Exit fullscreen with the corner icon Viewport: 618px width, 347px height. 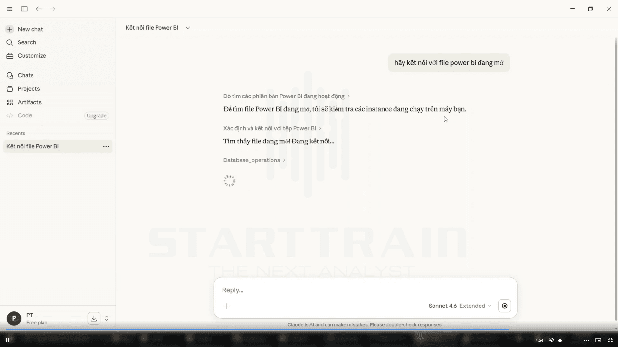[x=610, y=340]
